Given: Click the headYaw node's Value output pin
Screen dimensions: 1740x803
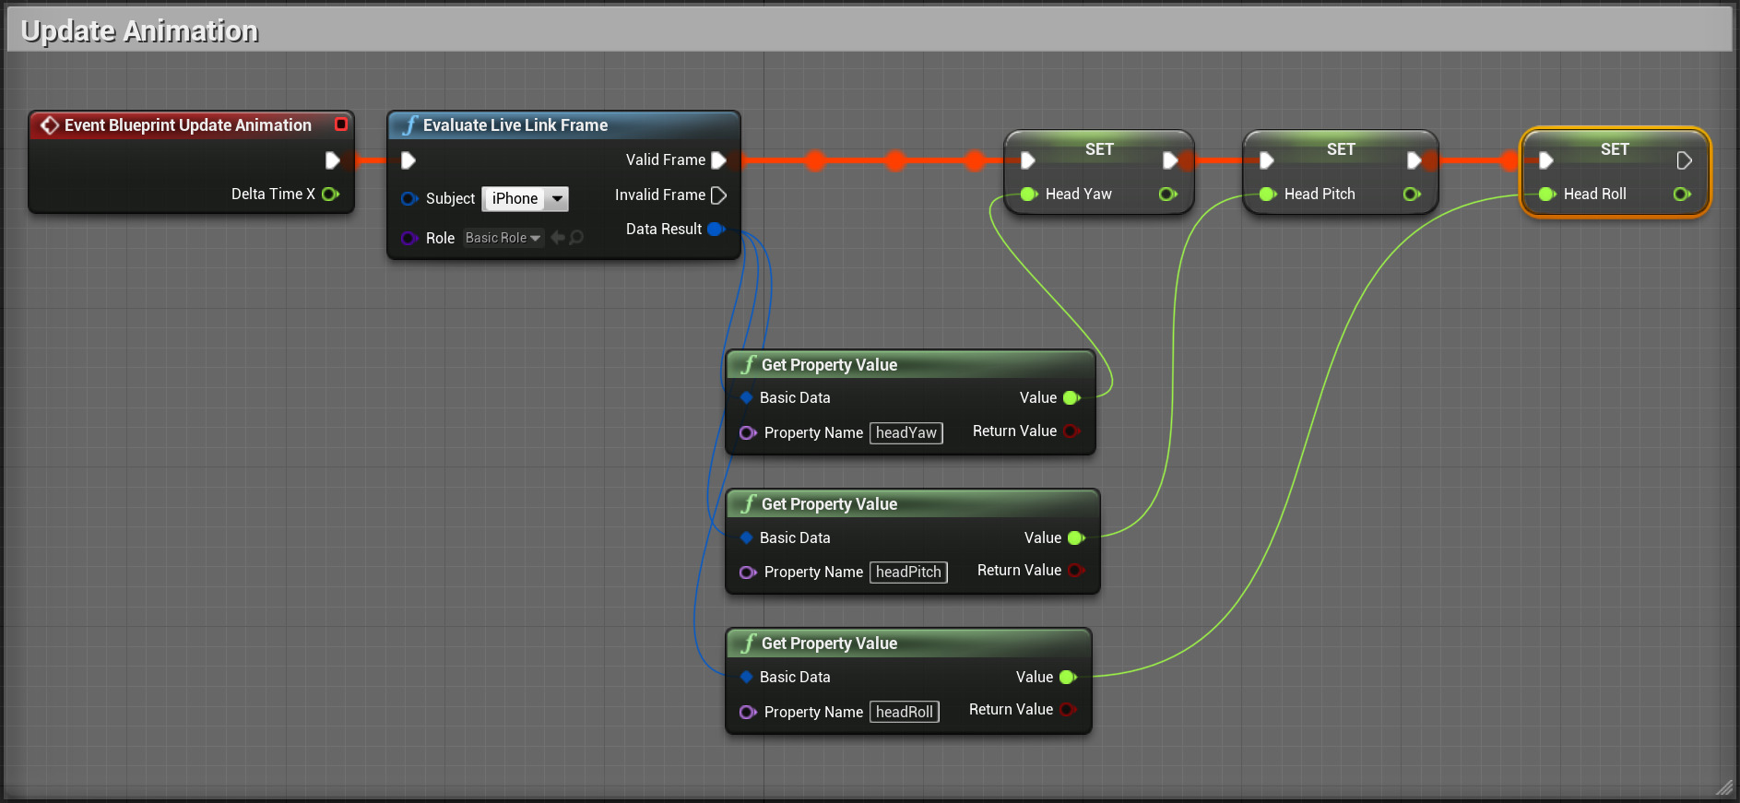Looking at the screenshot, I should click(1071, 398).
